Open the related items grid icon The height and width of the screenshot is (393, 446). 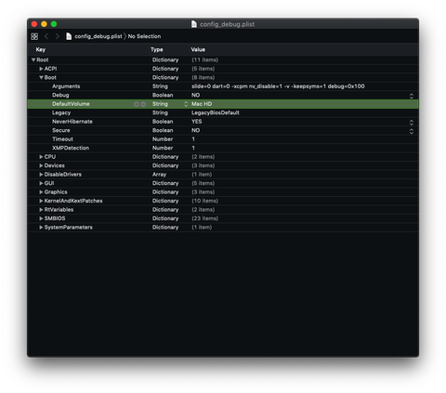[34, 36]
